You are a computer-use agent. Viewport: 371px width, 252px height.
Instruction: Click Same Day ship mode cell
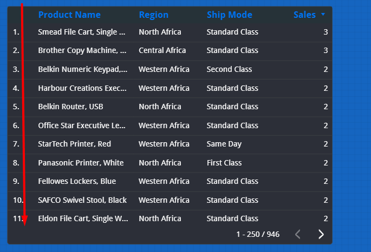point(224,144)
